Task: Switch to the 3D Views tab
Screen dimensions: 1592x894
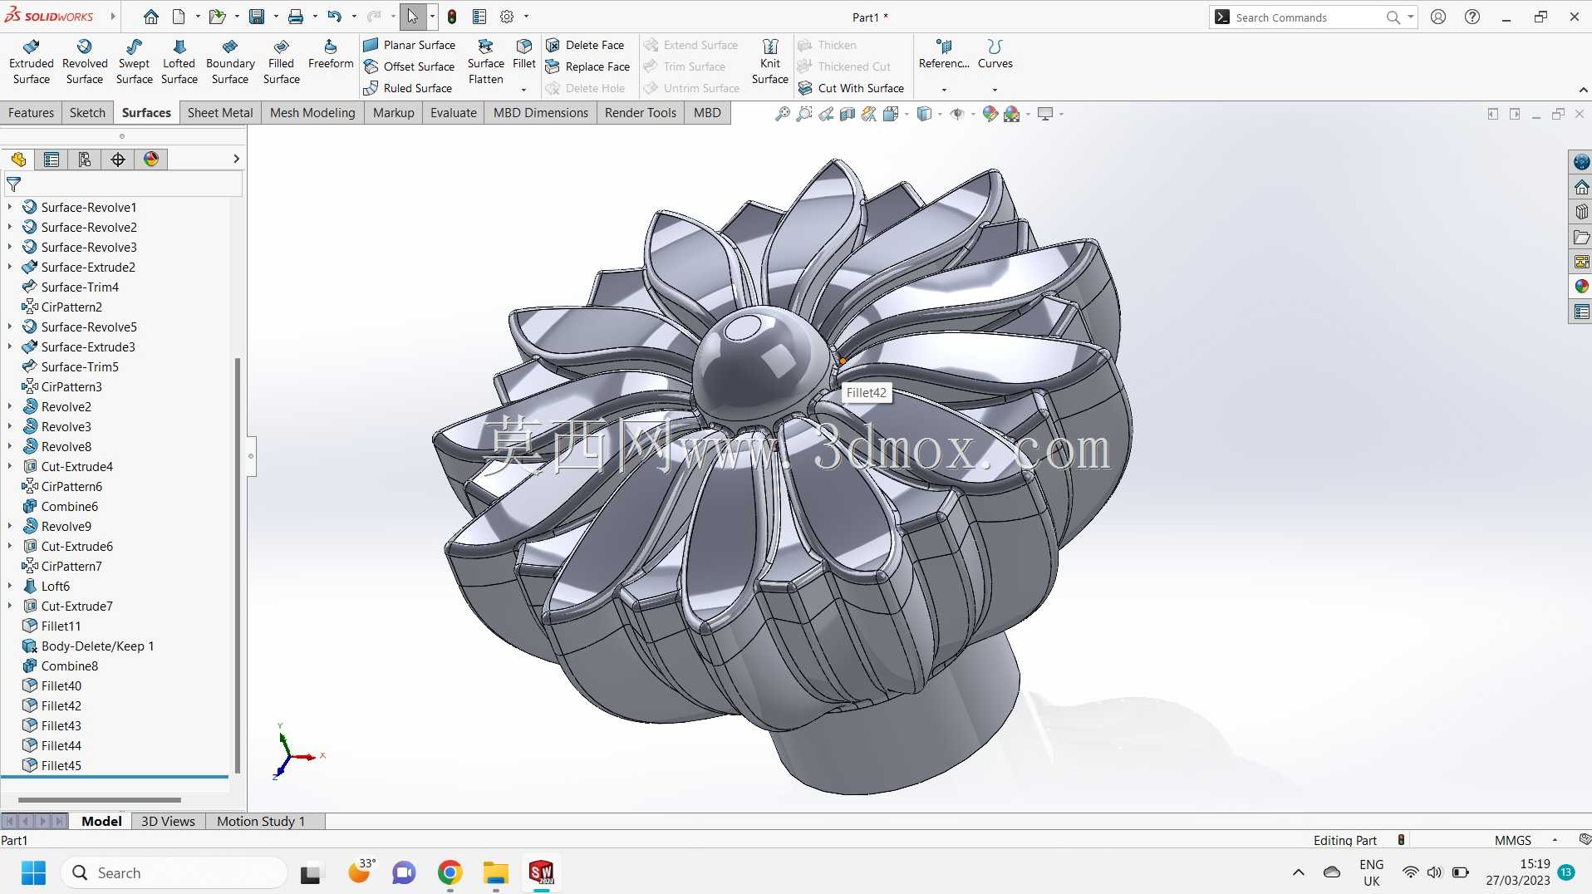Action: [x=168, y=821]
